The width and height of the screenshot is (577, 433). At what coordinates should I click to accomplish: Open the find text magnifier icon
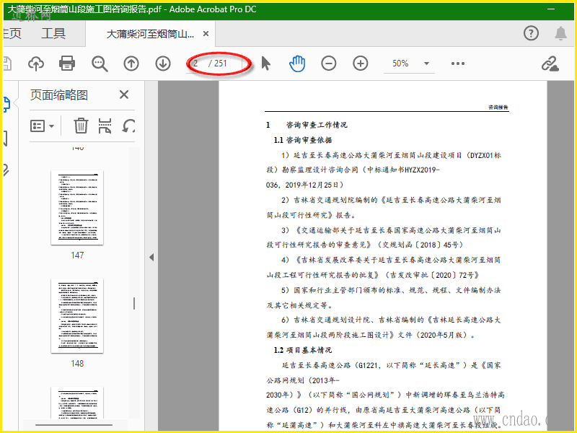100,64
